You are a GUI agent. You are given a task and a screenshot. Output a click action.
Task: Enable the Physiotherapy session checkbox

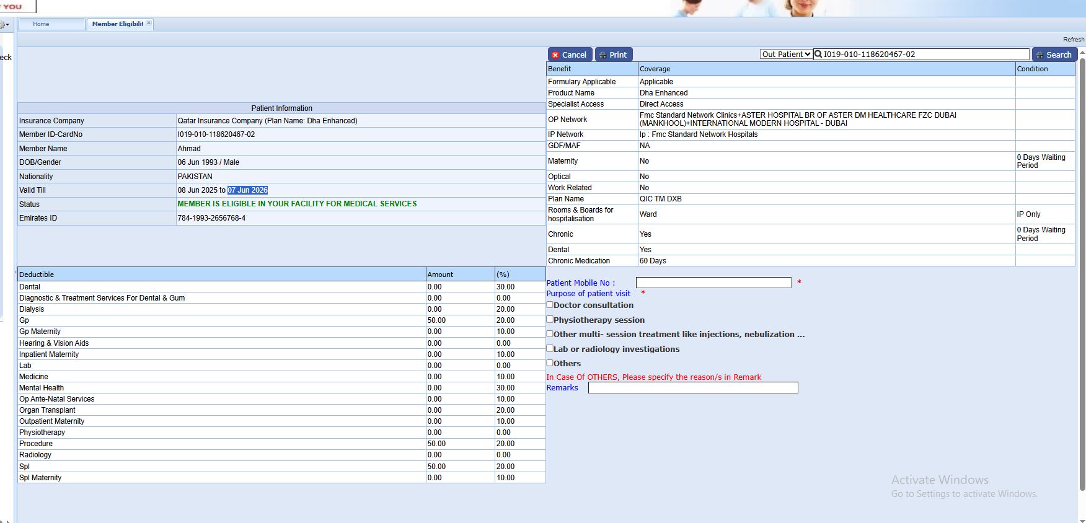pyautogui.click(x=550, y=319)
